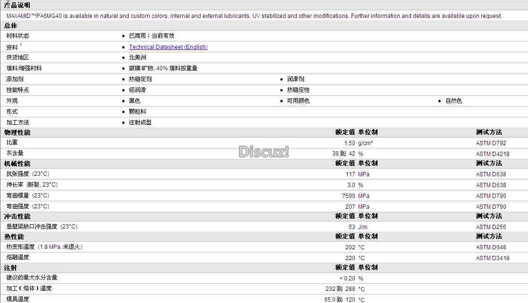Screen dimensions: 528x303
Task: Click the test method "ASTM D4218"
Action: (493, 154)
